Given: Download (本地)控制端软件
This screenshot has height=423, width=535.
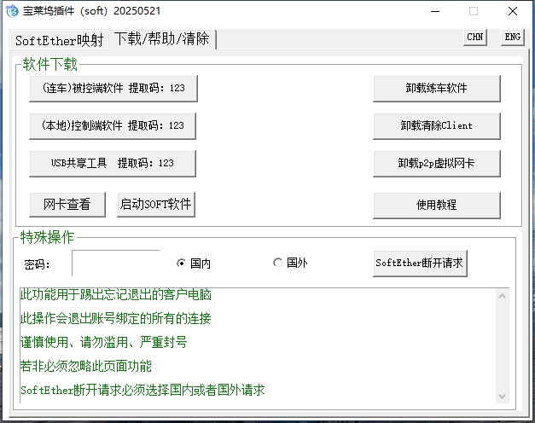Looking at the screenshot, I should (x=113, y=125).
